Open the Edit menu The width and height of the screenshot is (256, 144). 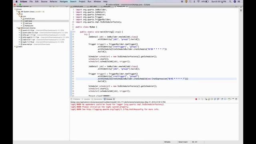coord(37,2)
